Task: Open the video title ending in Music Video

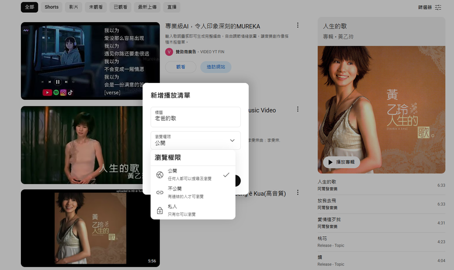Action: coord(263,110)
